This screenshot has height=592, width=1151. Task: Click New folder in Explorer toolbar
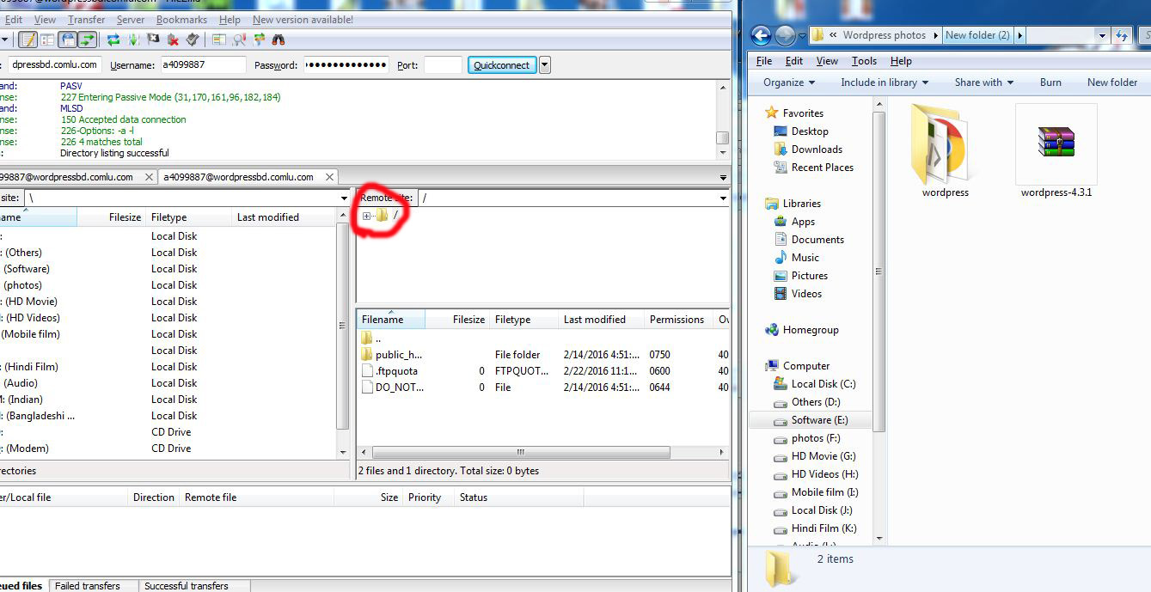tap(1111, 82)
